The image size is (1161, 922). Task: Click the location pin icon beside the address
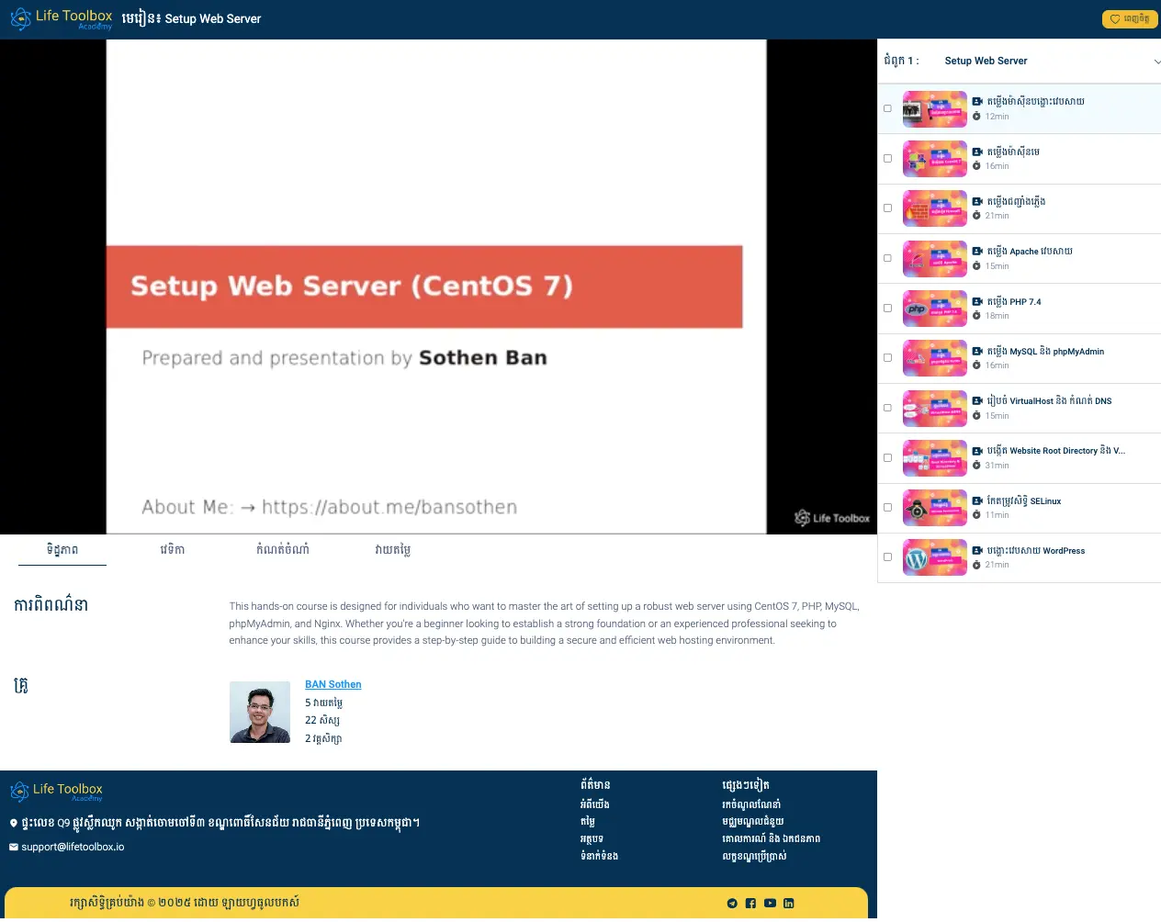coord(14,824)
